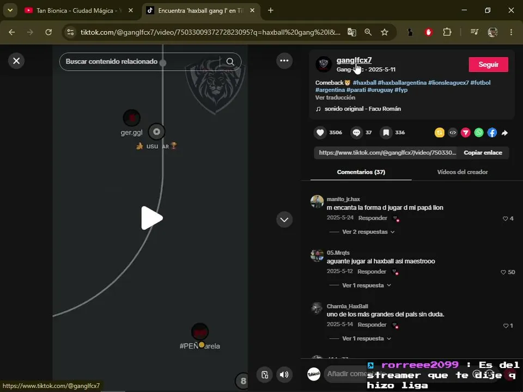523x392 pixels.
Task: Like Charrúa_HaxBall comment heart
Action: (x=506, y=326)
